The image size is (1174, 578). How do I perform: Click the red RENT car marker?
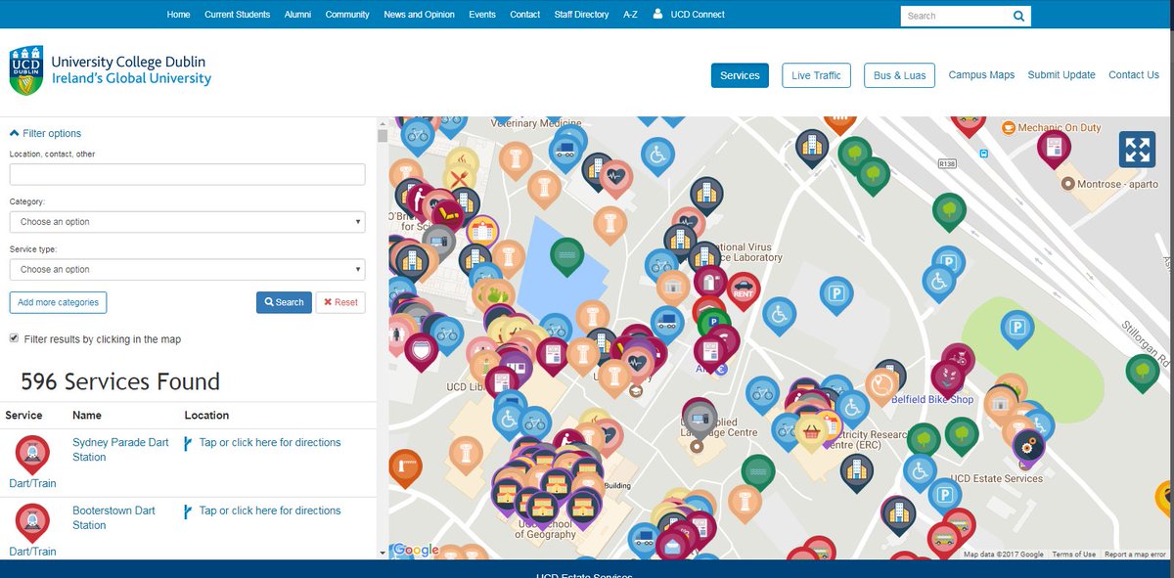pos(744,289)
